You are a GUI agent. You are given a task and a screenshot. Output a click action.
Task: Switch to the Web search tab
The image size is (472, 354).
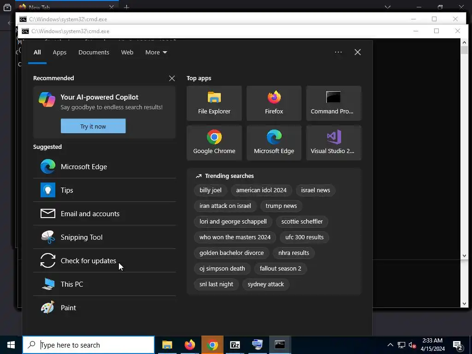coord(127,53)
